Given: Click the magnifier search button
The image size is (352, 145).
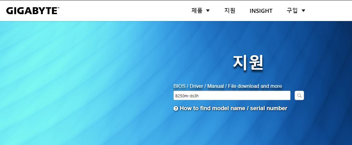Looking at the screenshot, I should pyautogui.click(x=299, y=95).
